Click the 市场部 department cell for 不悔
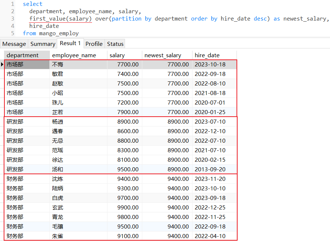 pyautogui.click(x=27, y=65)
